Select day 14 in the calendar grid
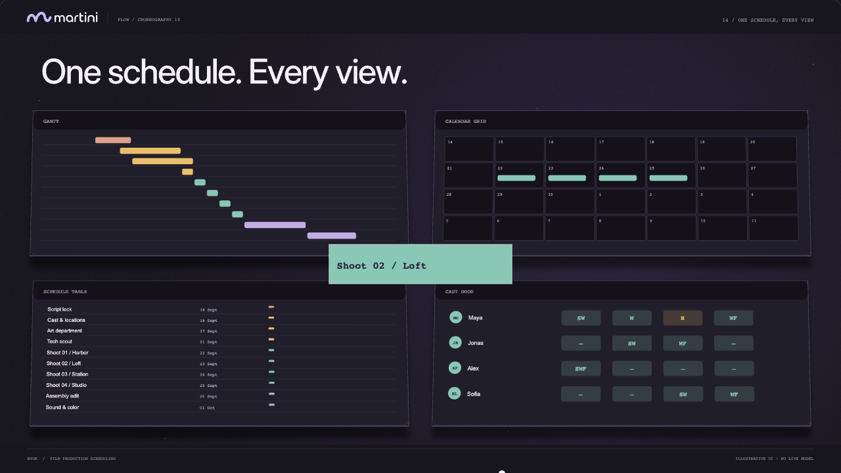The image size is (841, 473). (x=469, y=149)
